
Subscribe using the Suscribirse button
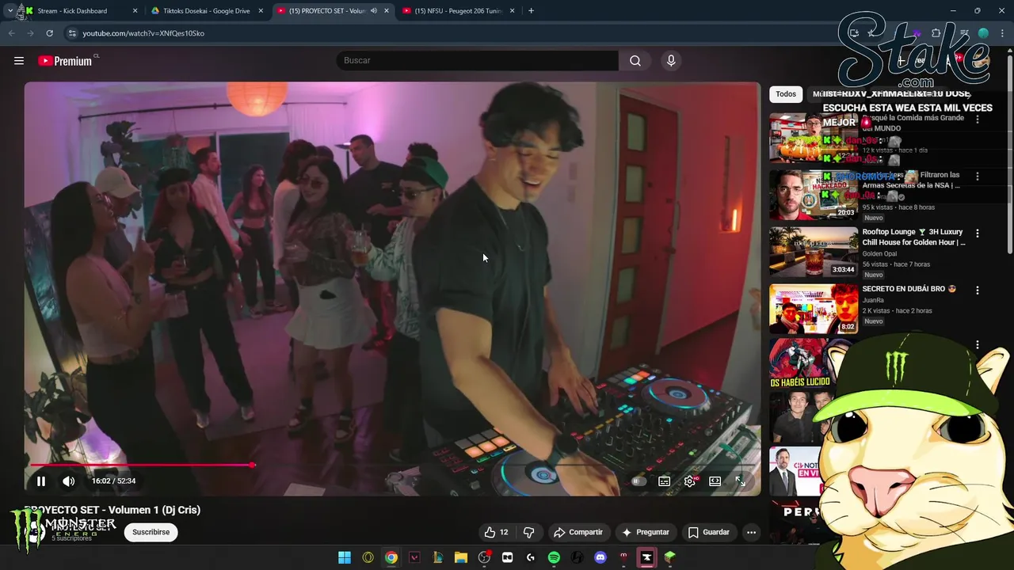(151, 532)
